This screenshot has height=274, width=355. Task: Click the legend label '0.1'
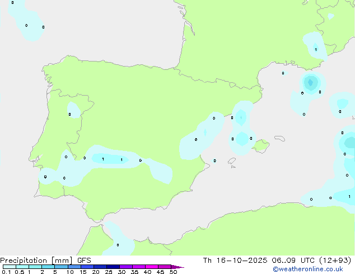[x=6, y=272]
